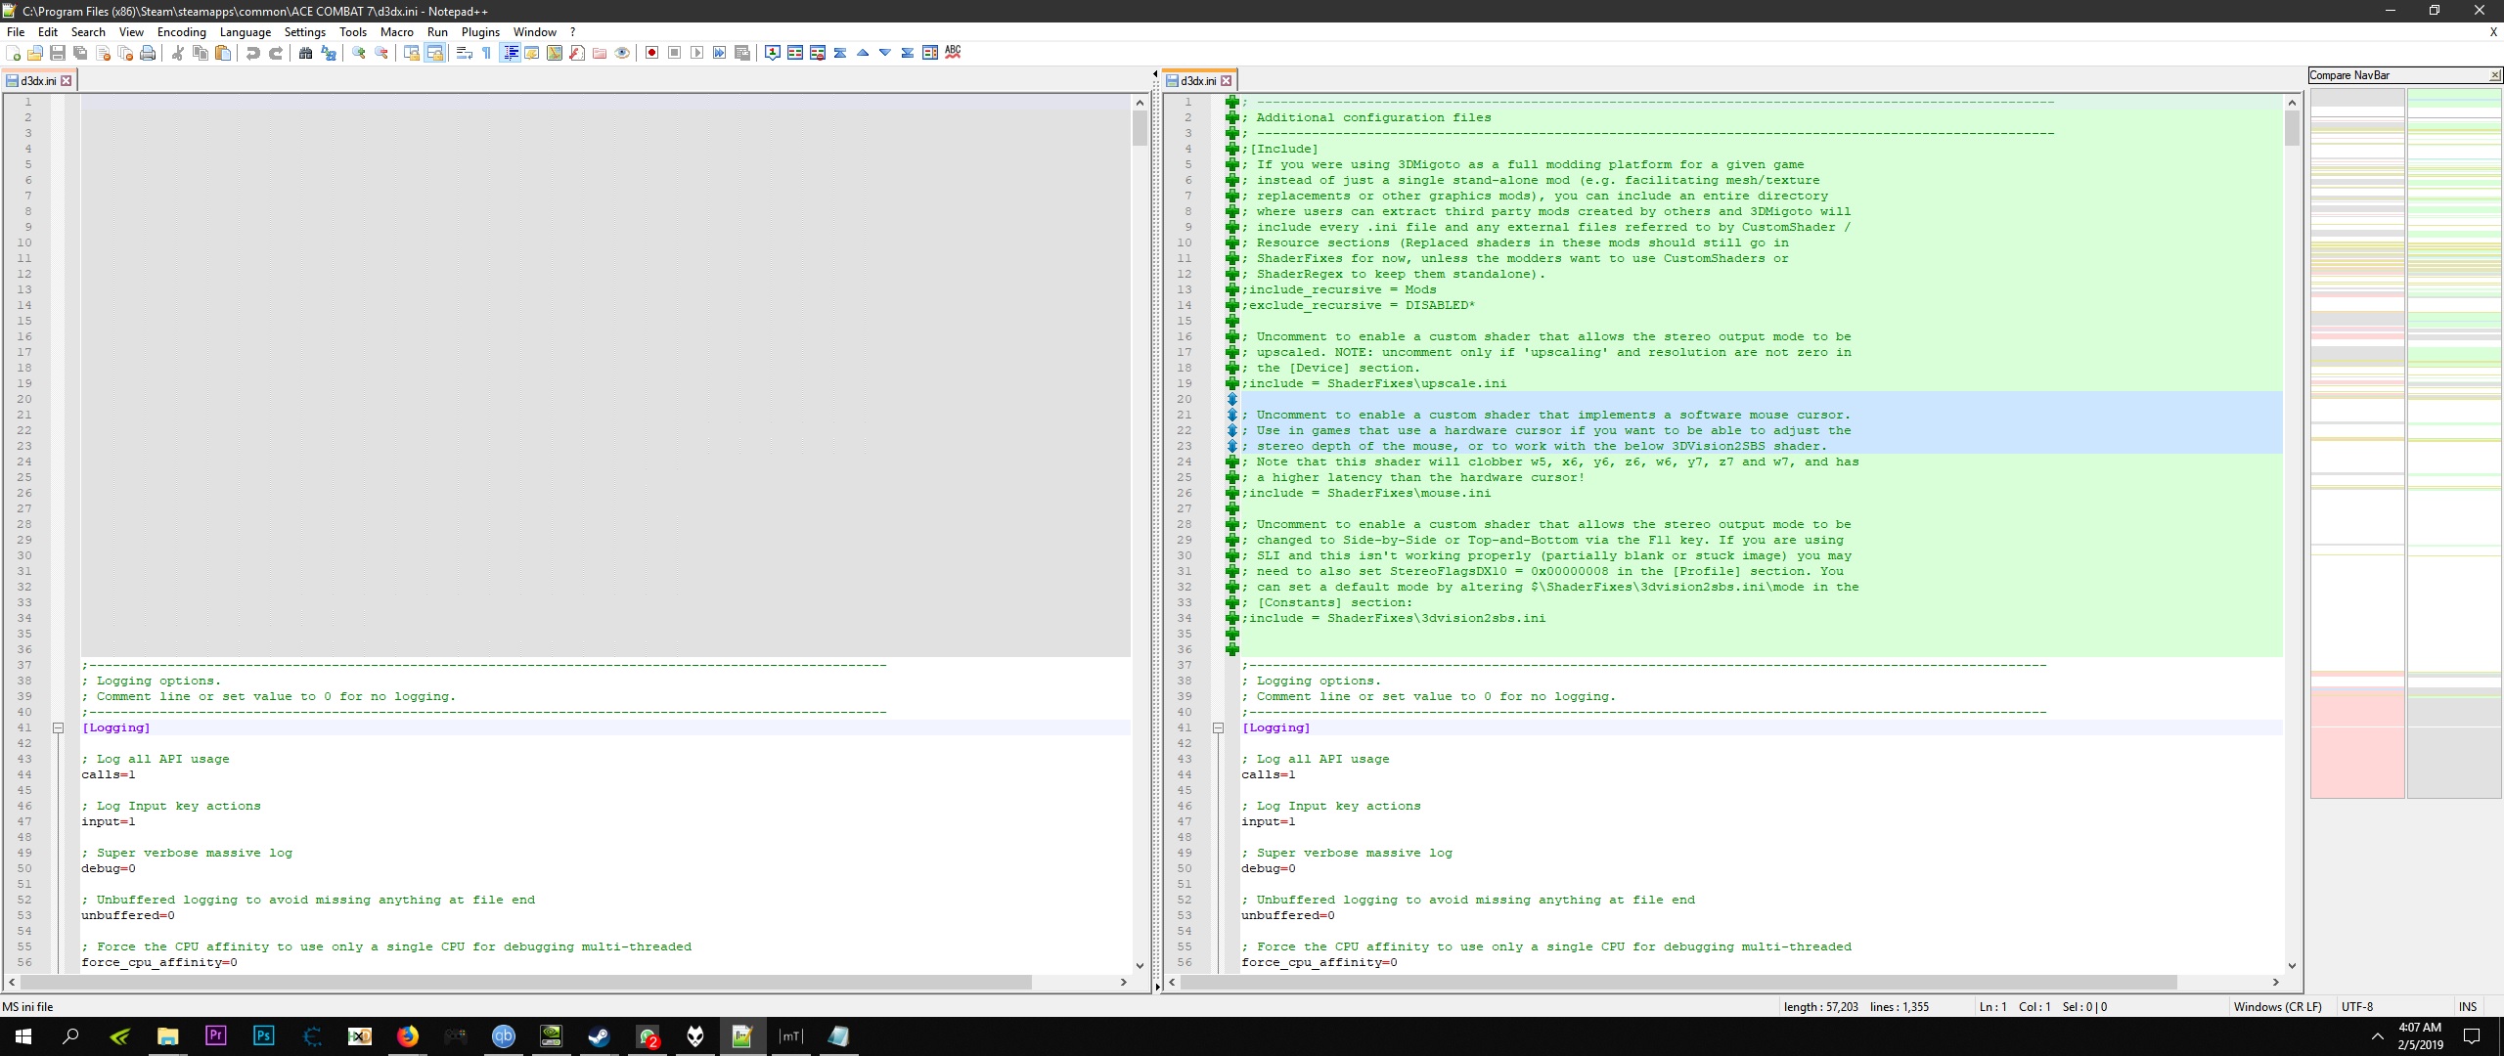2504x1056 pixels.
Task: Click right pane scrollbar up arrow
Action: (2292, 102)
